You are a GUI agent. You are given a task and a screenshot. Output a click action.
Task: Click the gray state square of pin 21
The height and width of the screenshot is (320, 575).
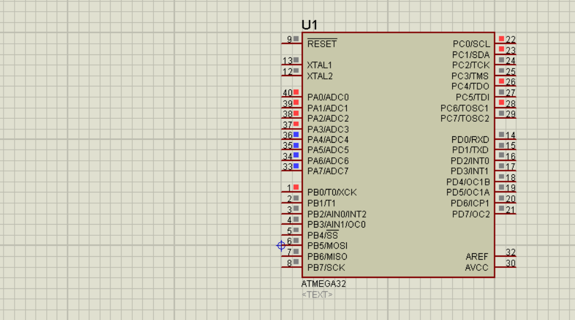click(x=501, y=209)
